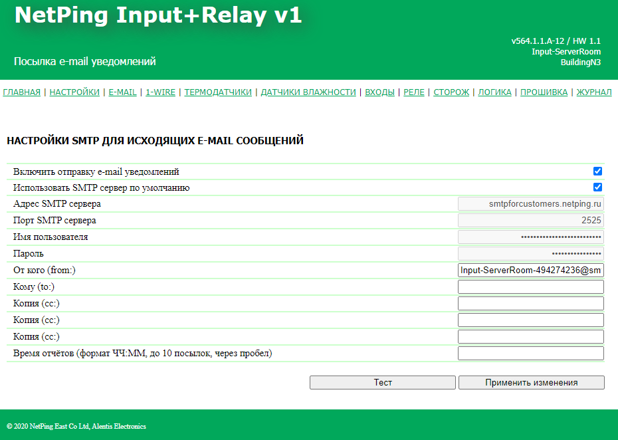Click device name 'Input-ServerRoom' in header

click(x=566, y=52)
